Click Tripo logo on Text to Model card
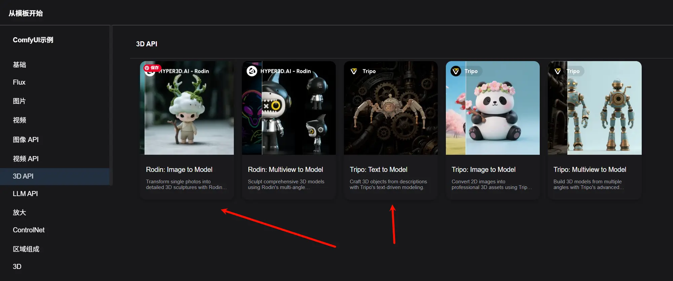This screenshot has height=281, width=673. coord(354,71)
